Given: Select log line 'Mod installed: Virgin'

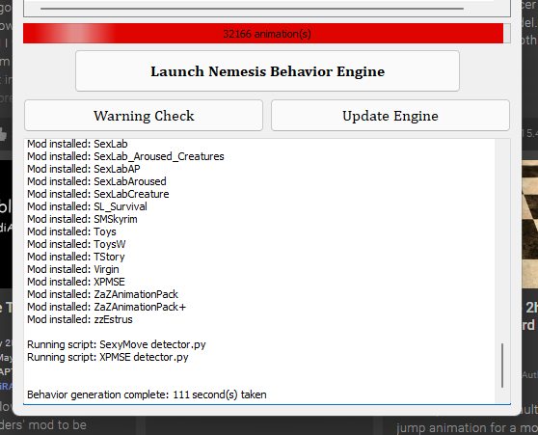Looking at the screenshot, I should tap(73, 269).
